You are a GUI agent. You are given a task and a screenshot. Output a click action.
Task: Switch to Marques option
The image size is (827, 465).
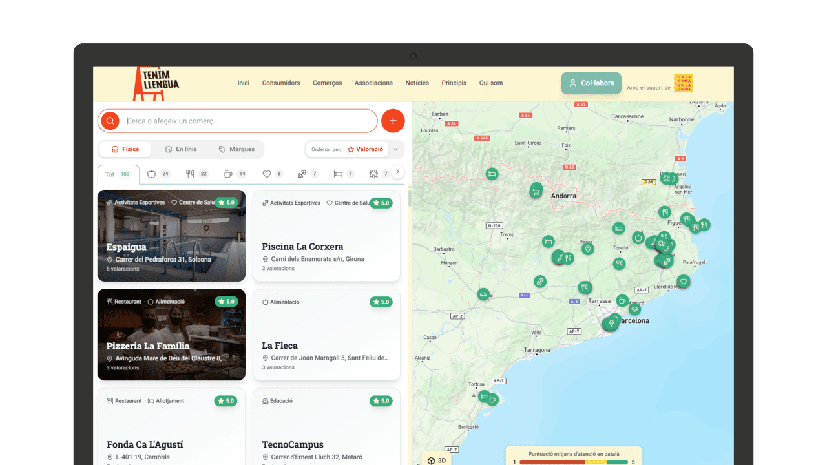tap(236, 149)
